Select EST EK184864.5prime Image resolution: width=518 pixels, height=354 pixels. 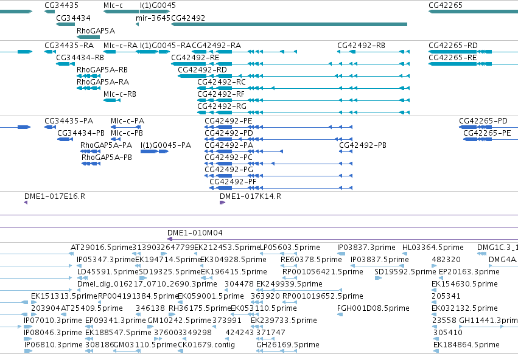click(x=436, y=351)
